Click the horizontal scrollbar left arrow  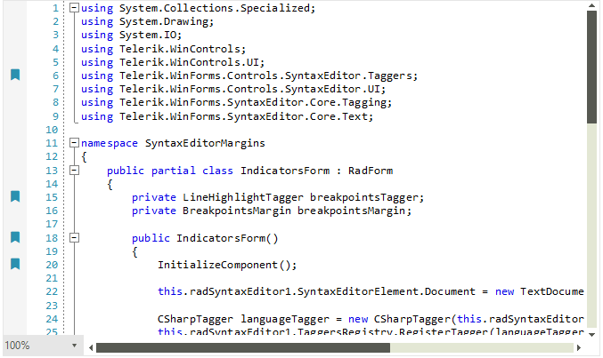point(91,347)
